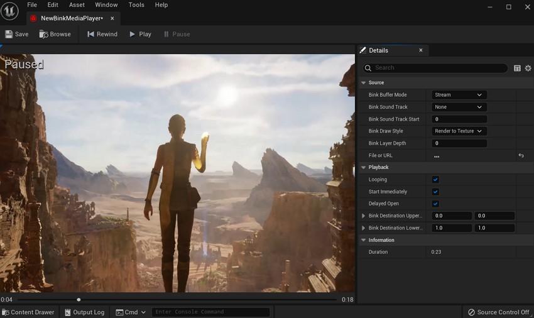Open the Bink Sound Track dropdown
This screenshot has width=534, height=318.
coord(459,107)
